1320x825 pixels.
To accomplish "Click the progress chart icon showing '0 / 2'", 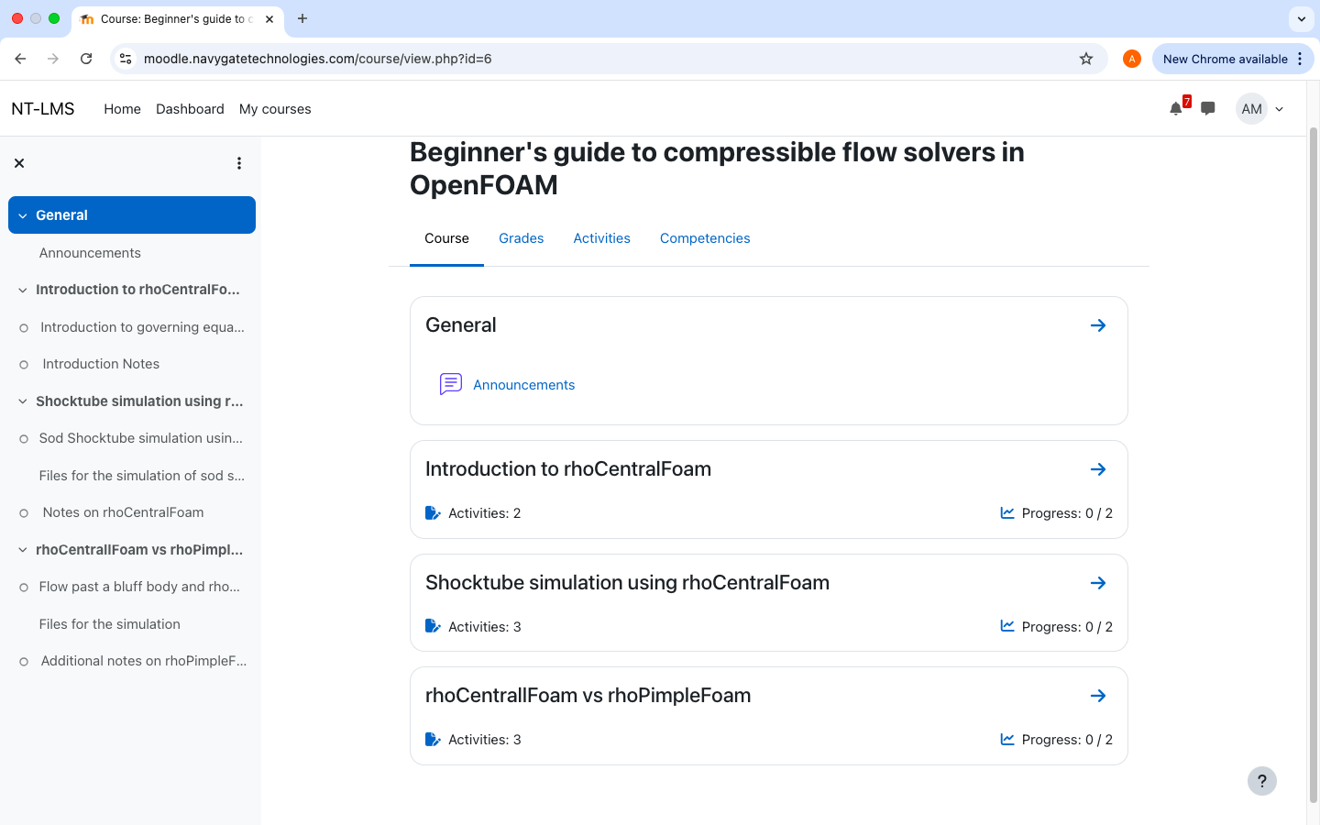I will (1007, 512).
